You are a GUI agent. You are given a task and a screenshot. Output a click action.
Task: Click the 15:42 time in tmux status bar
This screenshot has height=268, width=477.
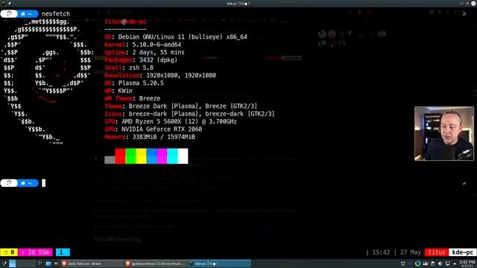click(x=381, y=252)
